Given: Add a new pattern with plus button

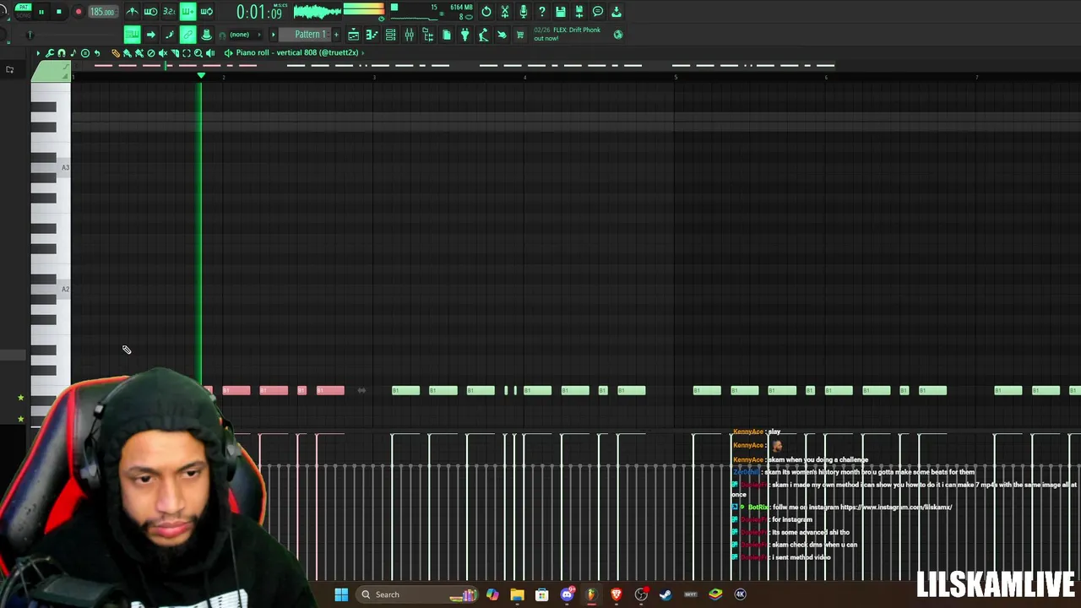Looking at the screenshot, I should [x=336, y=35].
